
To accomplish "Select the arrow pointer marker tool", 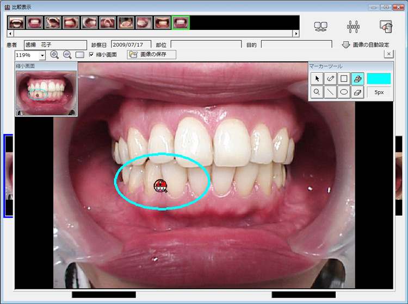I will (317, 79).
